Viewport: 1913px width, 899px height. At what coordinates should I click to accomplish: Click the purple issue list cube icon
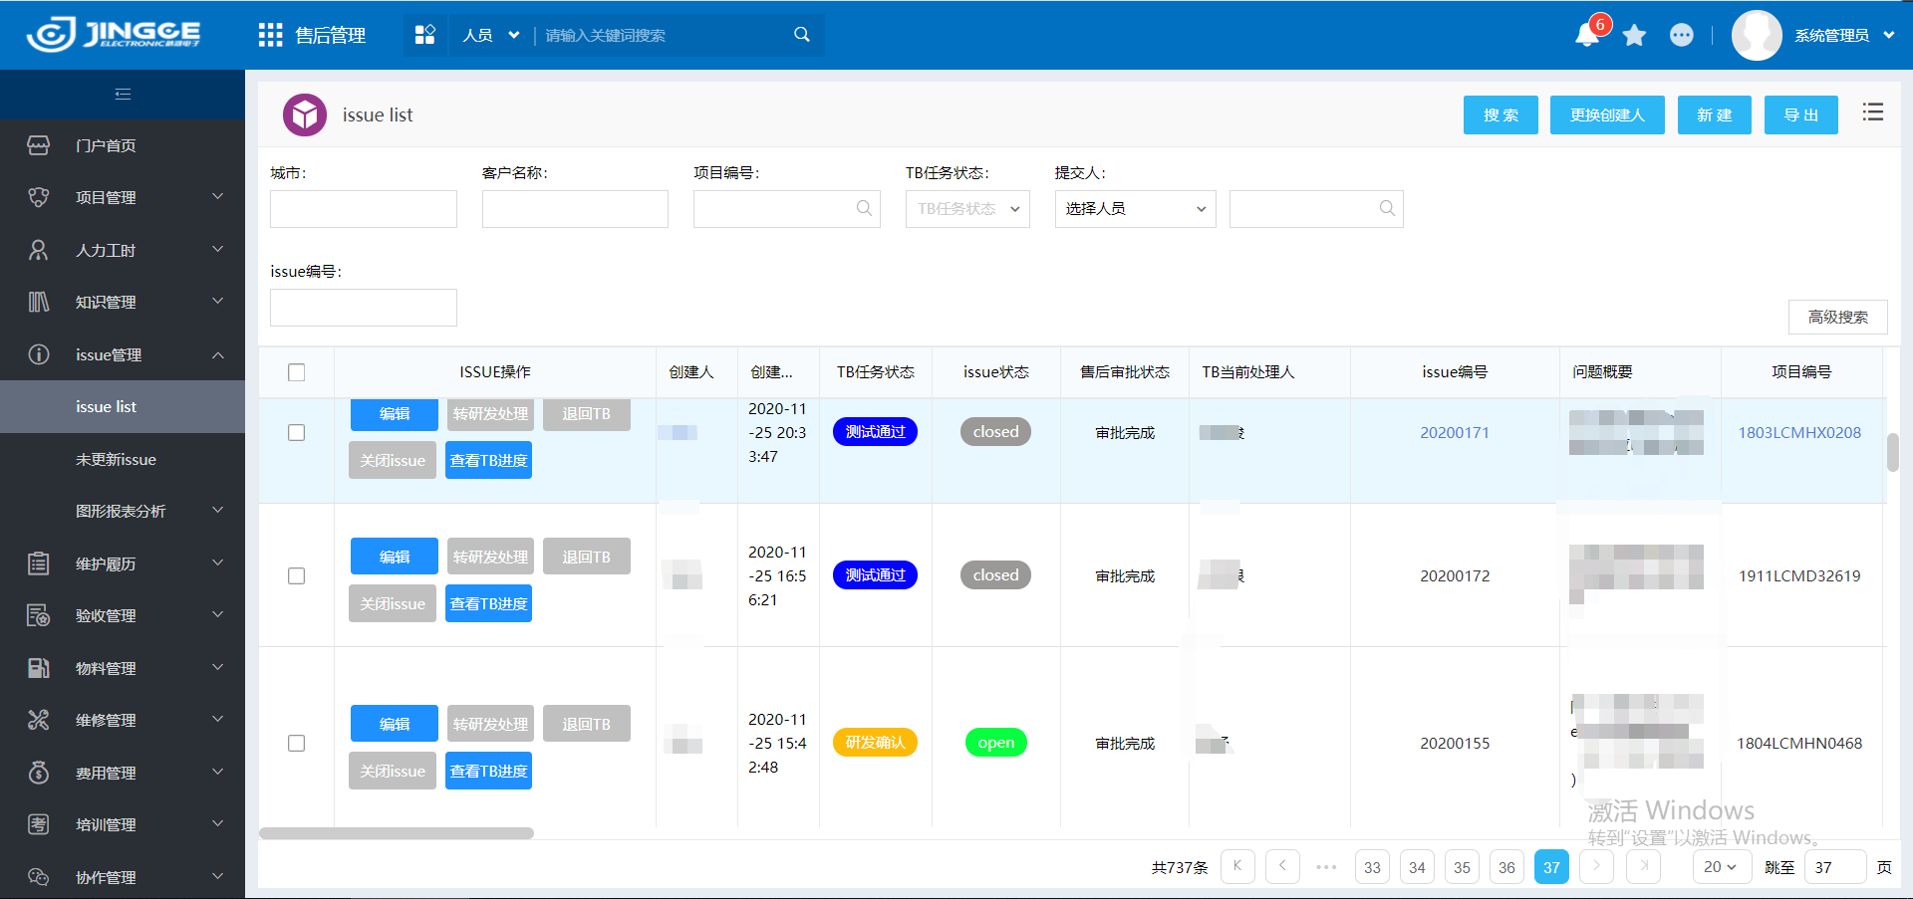(305, 114)
